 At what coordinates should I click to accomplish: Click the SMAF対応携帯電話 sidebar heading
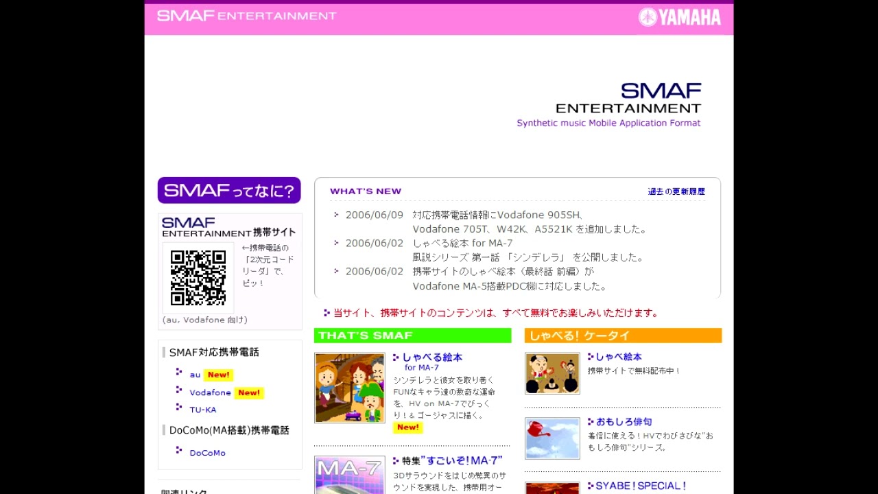(x=214, y=352)
